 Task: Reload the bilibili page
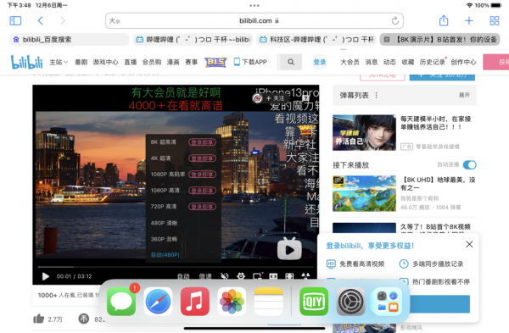[394, 20]
